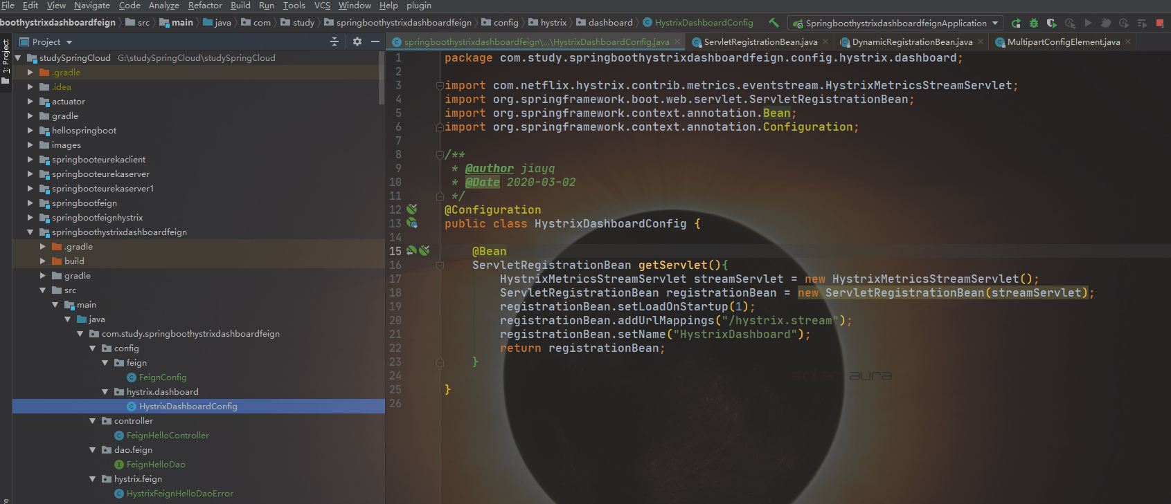Fold the getServlet method at line 16
1171x504 pixels.
(x=440, y=265)
